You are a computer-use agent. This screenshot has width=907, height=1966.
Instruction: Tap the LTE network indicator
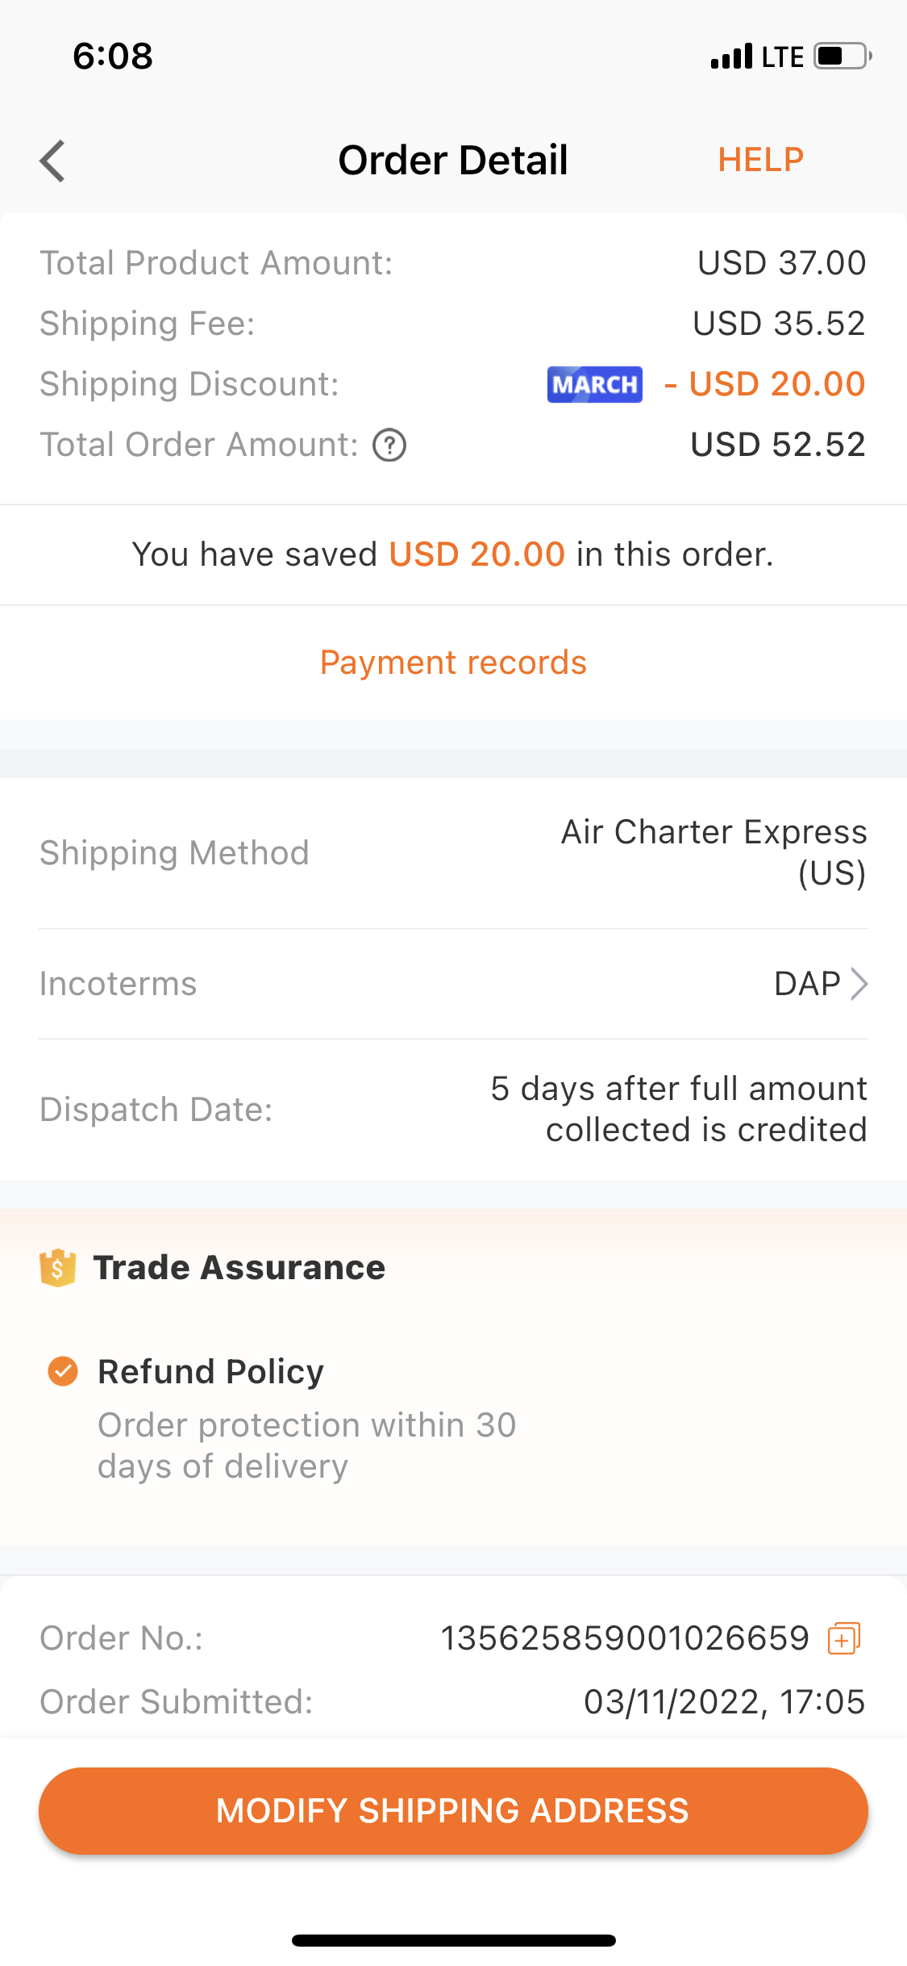click(783, 56)
